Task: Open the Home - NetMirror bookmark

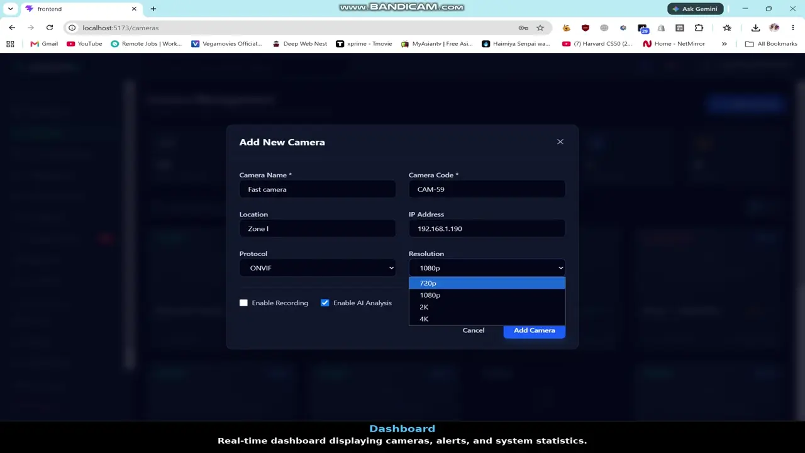Action: pos(674,44)
